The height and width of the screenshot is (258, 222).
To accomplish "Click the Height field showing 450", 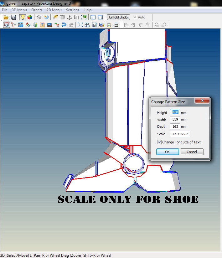I will 175,112.
